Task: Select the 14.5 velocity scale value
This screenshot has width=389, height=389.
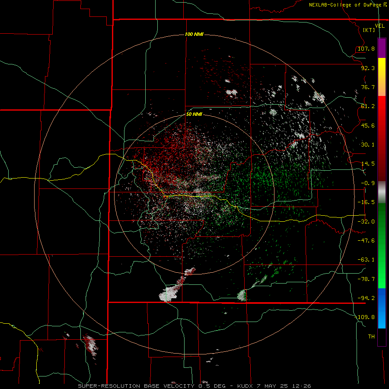Action: (368, 164)
